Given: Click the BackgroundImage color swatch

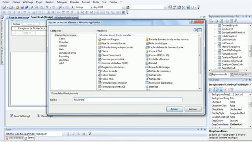Looking at the screenshot, I should pyautogui.click(x=232, y=95).
